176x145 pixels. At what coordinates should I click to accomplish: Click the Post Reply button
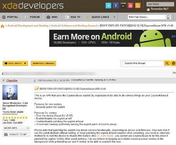click(15, 63)
